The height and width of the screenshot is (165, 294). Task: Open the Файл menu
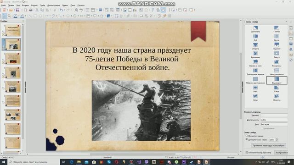pyautogui.click(x=3, y=5)
